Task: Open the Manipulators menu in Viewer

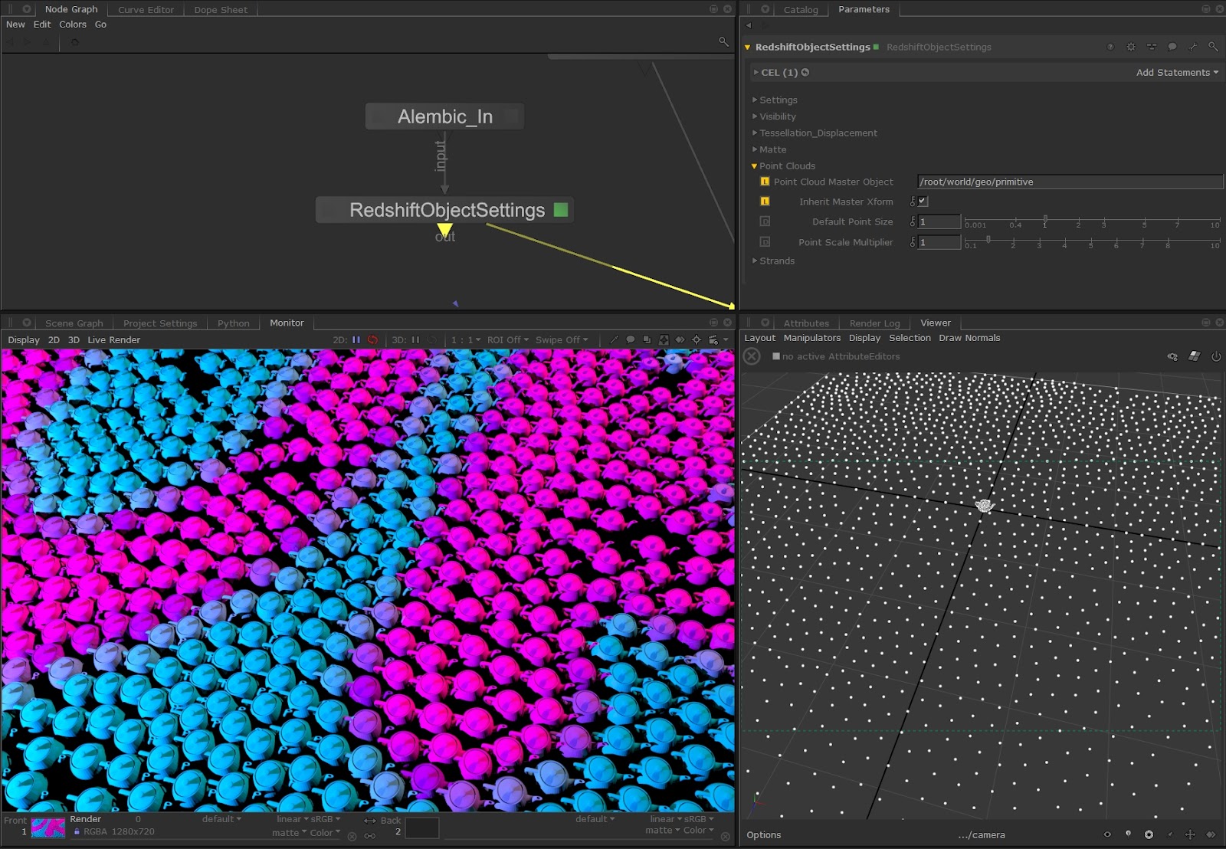Action: click(x=811, y=338)
